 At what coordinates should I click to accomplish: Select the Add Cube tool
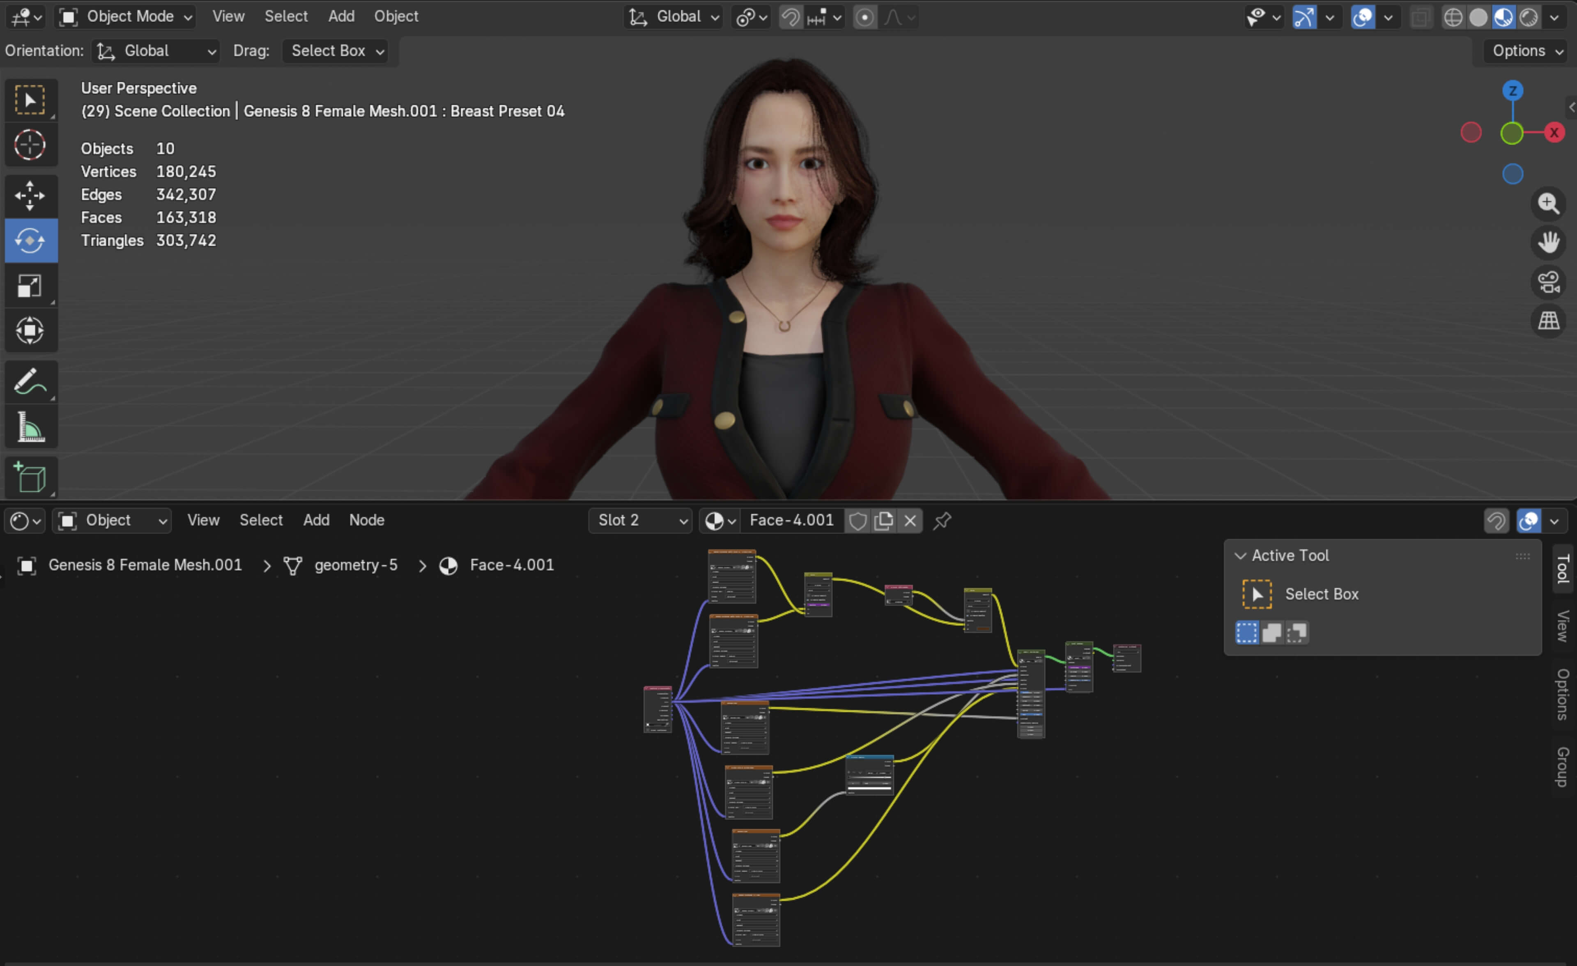[x=30, y=478]
